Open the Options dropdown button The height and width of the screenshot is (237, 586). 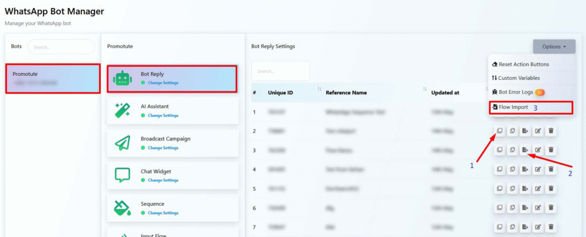click(554, 47)
